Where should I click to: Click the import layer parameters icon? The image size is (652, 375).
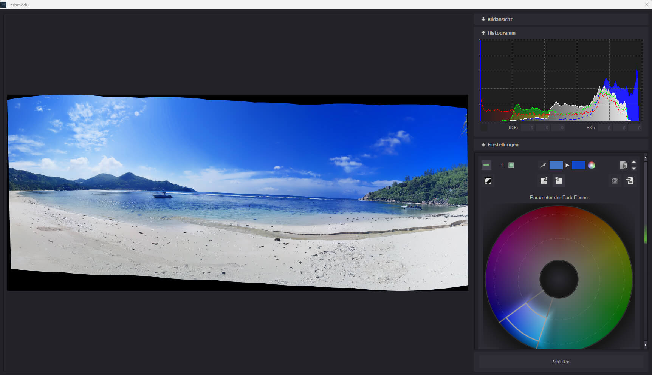coord(559,181)
